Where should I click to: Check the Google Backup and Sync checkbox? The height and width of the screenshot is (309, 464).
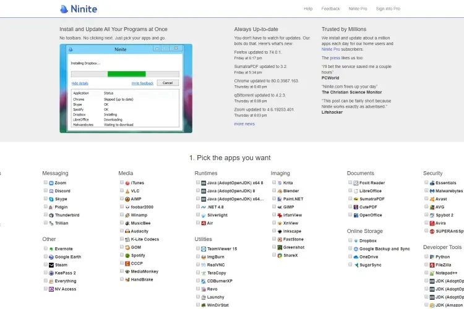350,248
